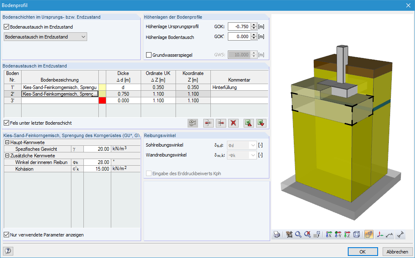Toggle the highlighted stacked squares icon
This screenshot has height=258, width=415.
click(369, 234)
